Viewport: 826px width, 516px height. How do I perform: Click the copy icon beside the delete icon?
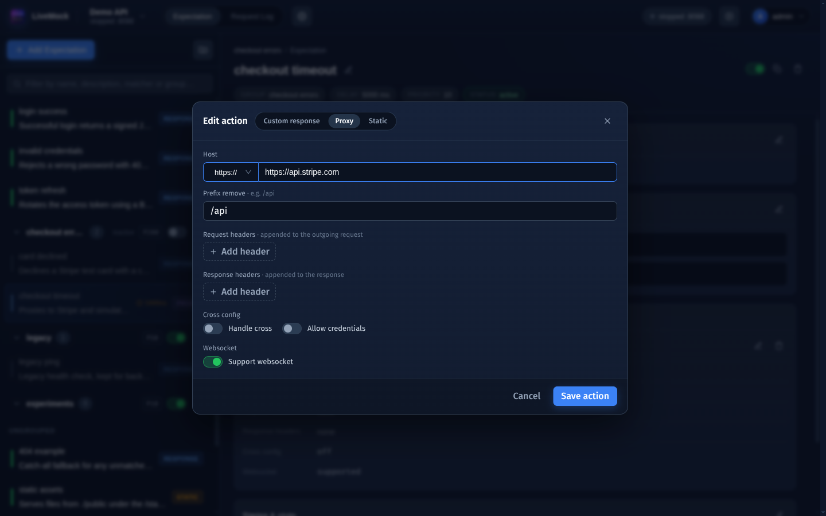pyautogui.click(x=777, y=69)
